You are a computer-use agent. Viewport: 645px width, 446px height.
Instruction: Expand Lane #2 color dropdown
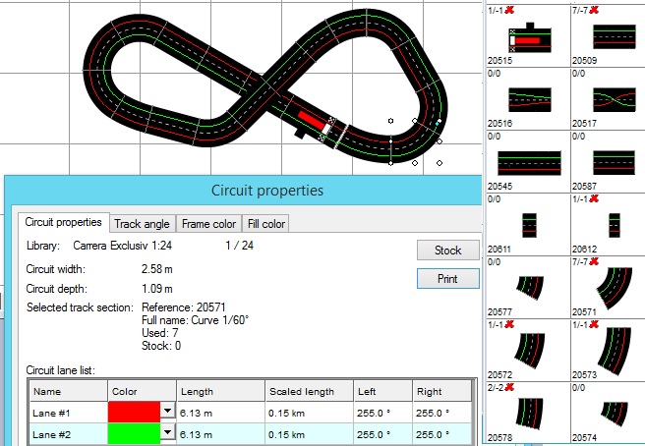tap(166, 432)
